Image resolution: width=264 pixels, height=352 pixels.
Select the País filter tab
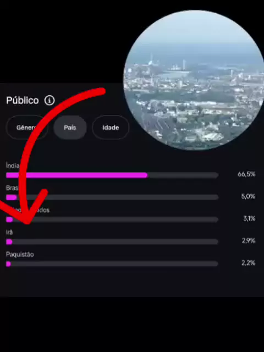[70, 128]
